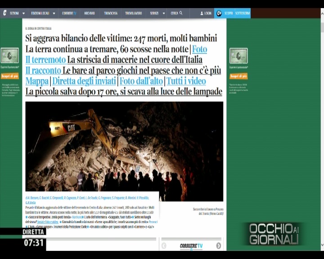The image size is (324, 259).
Task: Open headline about 247 morti, molti bambini
Action: point(121,38)
